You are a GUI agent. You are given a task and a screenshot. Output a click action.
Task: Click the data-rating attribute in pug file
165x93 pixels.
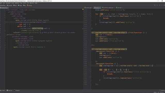(38, 28)
